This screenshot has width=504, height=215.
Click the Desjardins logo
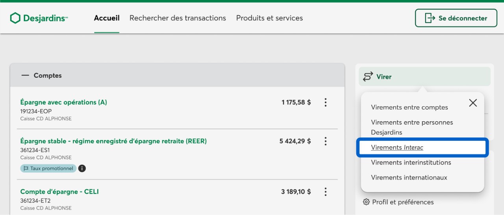(x=39, y=18)
